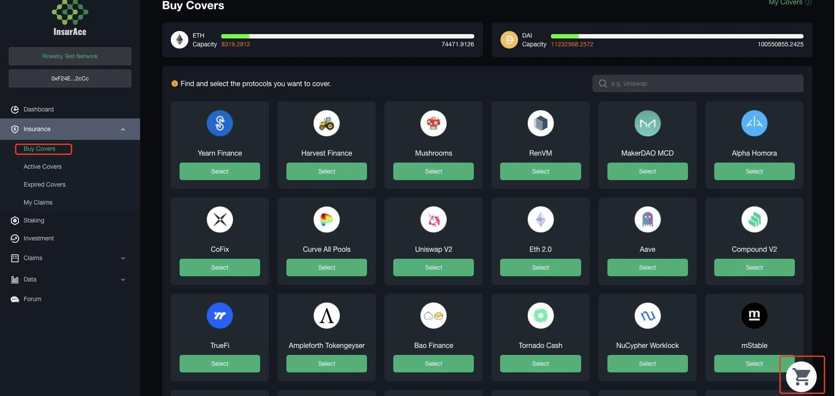Screen dimensions: 836x396
Task: Click the Tornado Cash icon
Action: click(x=540, y=316)
